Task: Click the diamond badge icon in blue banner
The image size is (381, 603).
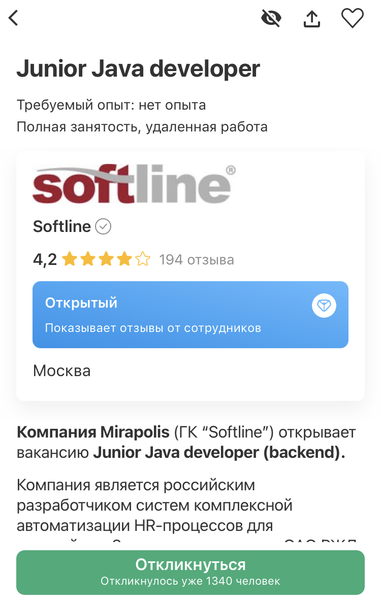Action: pyautogui.click(x=324, y=306)
